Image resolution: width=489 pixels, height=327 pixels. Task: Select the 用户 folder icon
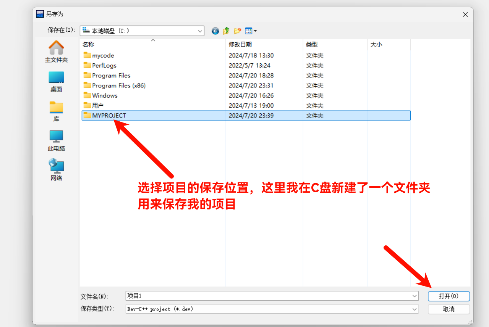click(x=87, y=105)
